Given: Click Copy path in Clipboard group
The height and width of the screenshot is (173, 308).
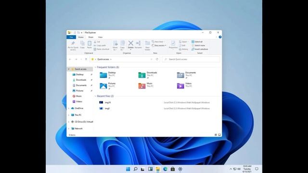Looking at the screenshot, I should (100, 46).
